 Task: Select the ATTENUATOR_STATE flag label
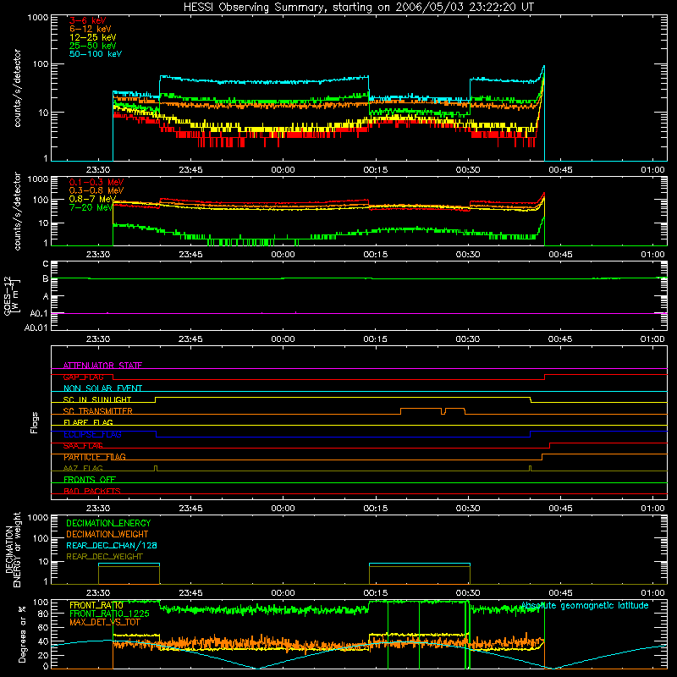click(102, 366)
